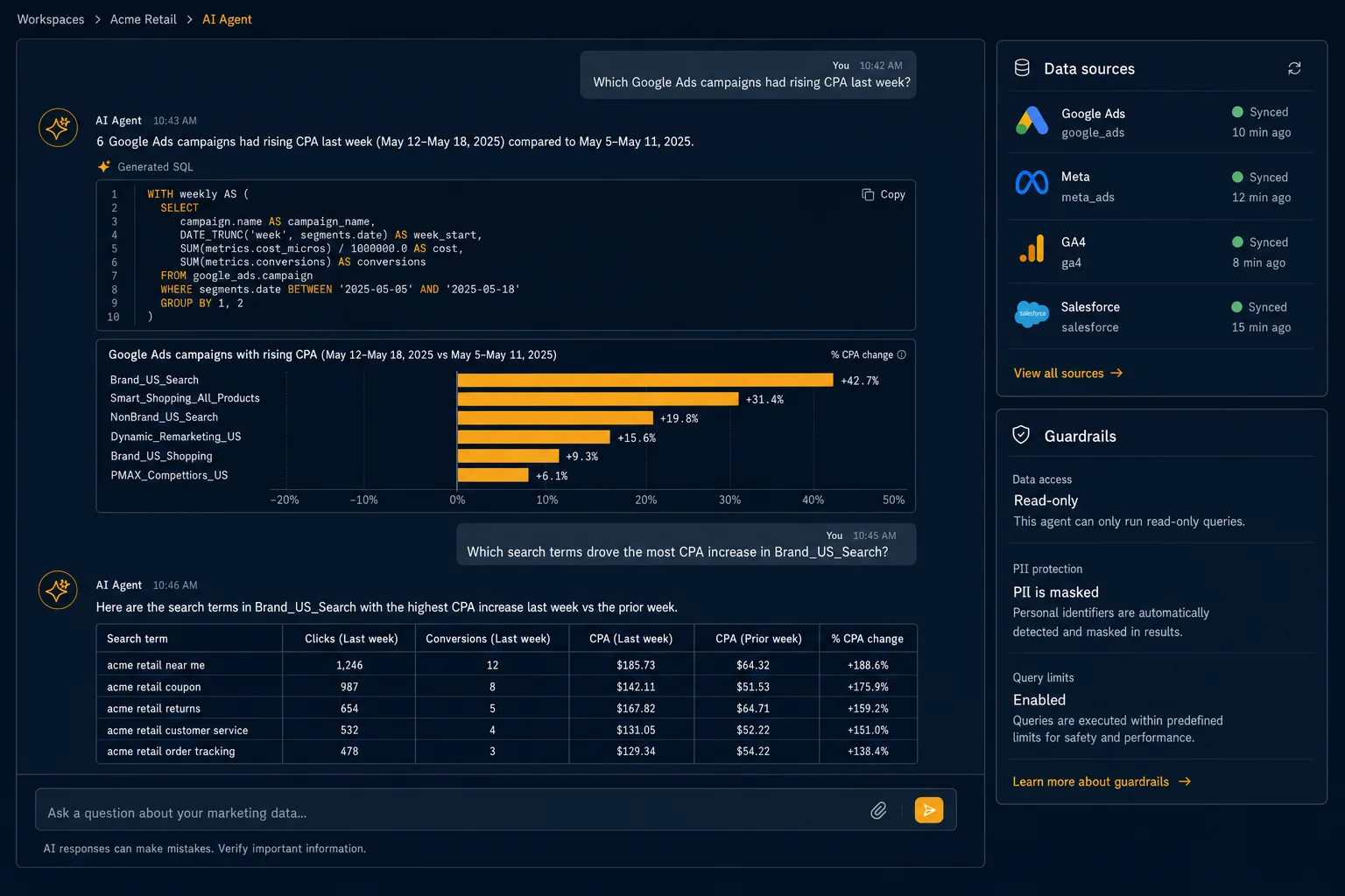Click the sparkle icon beside Generated SQL

[104, 166]
